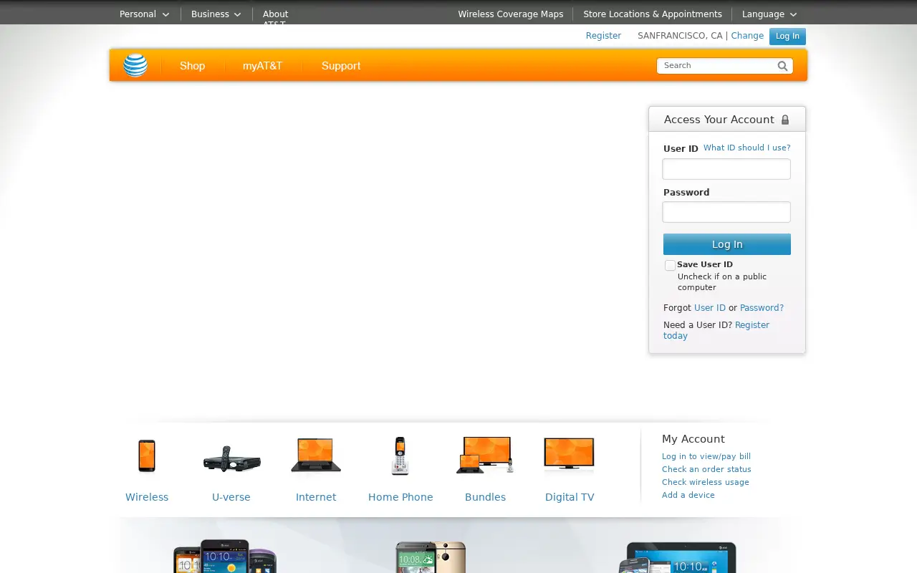
Task: Open the Shop menu
Action: point(192,66)
